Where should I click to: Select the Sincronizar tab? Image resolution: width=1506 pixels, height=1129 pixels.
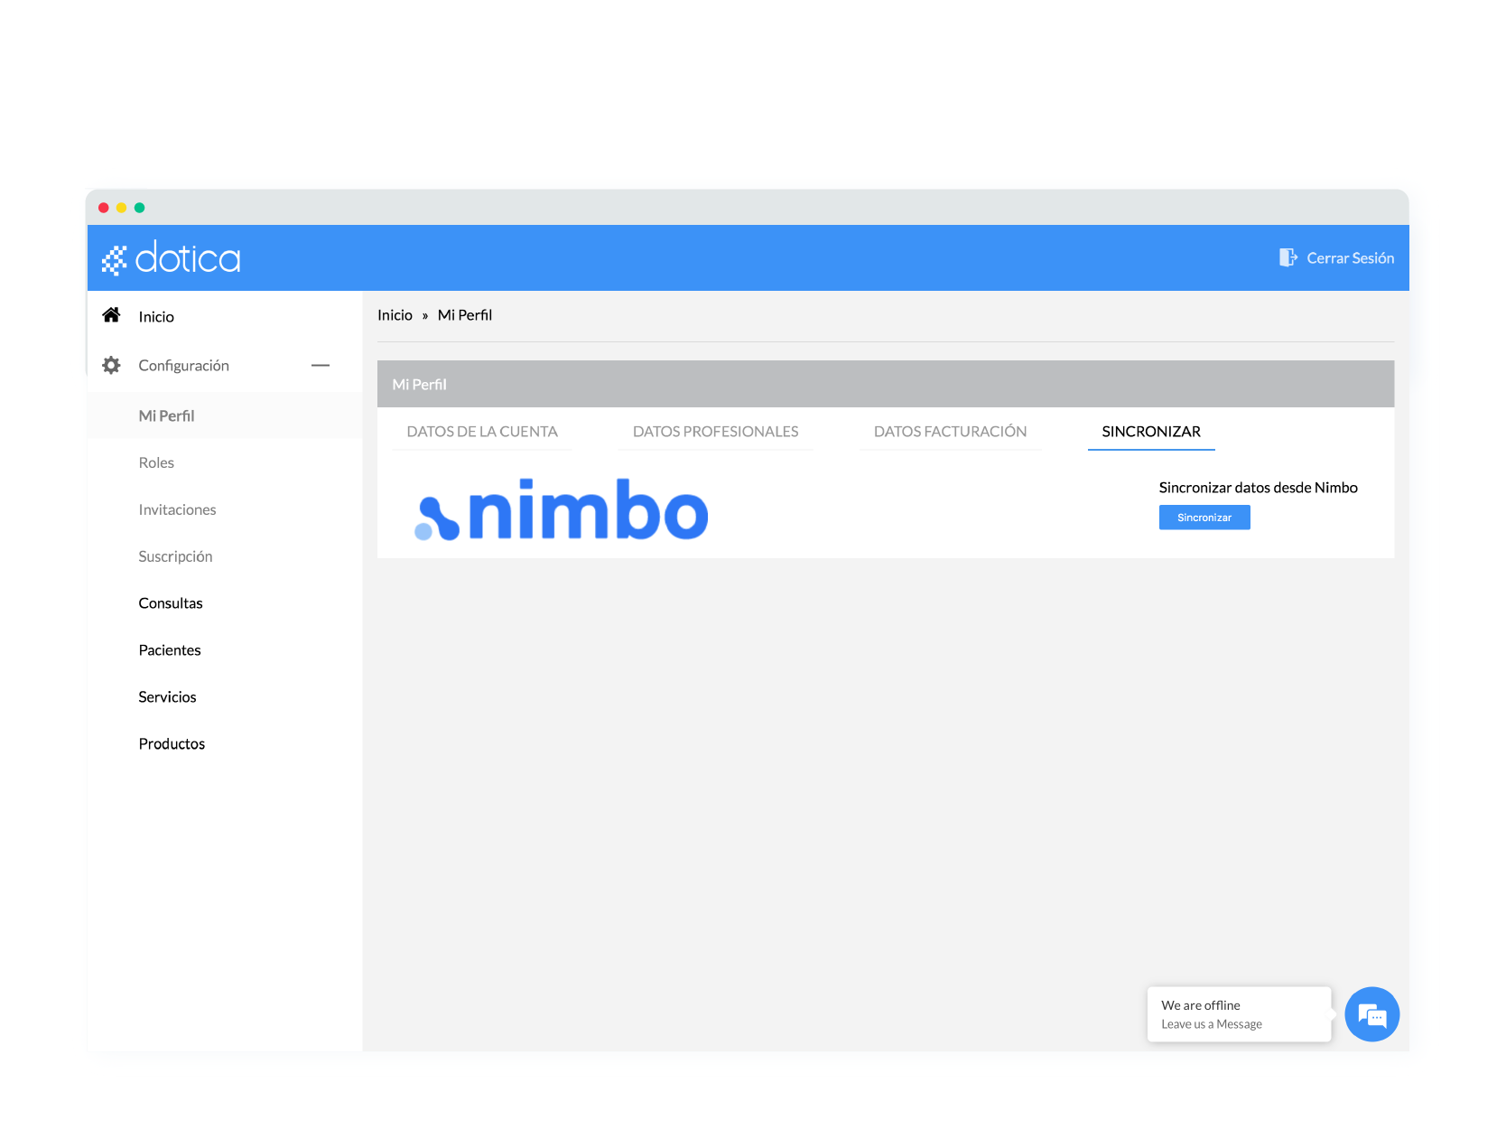click(1151, 432)
